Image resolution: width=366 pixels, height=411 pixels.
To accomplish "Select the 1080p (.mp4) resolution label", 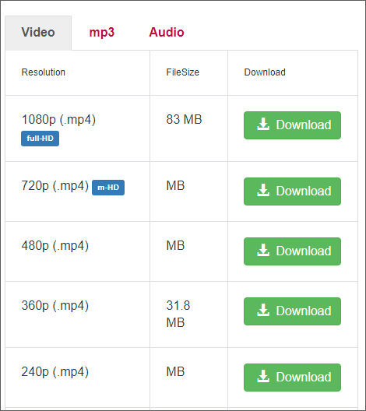I will tap(58, 120).
